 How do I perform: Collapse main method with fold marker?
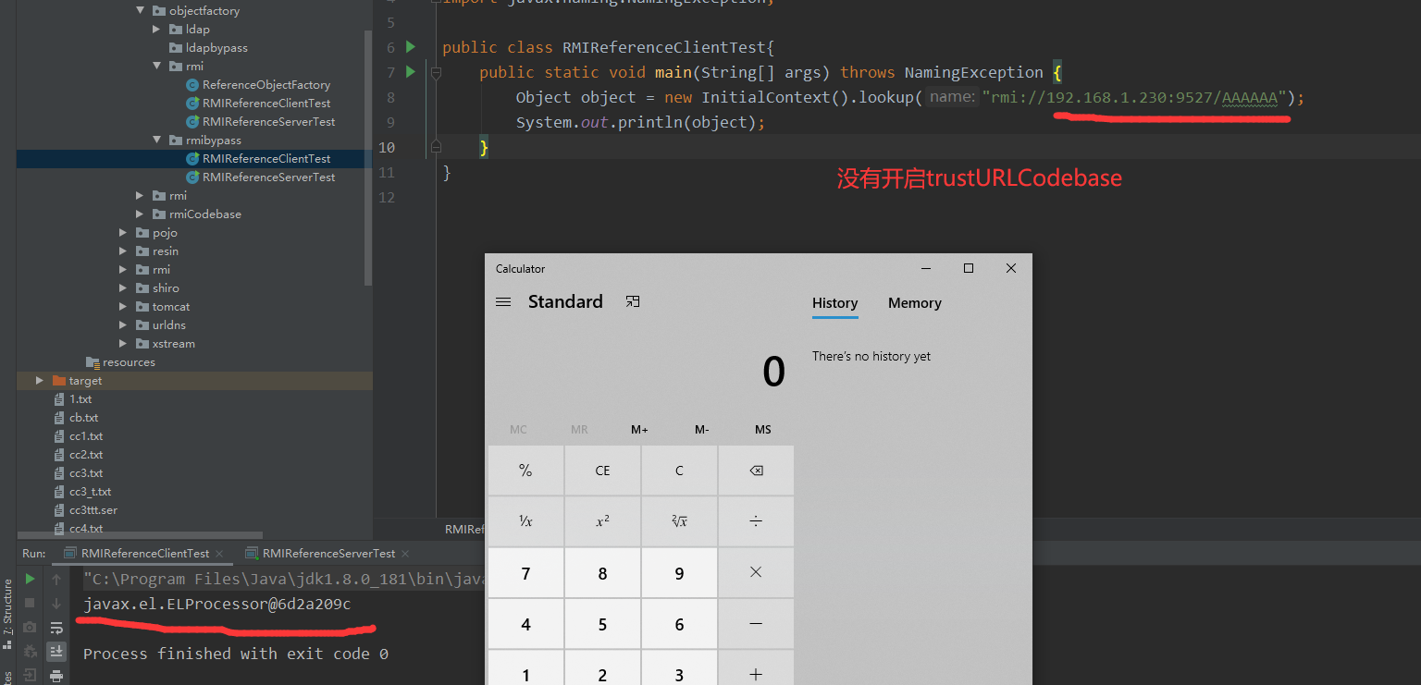(436, 72)
